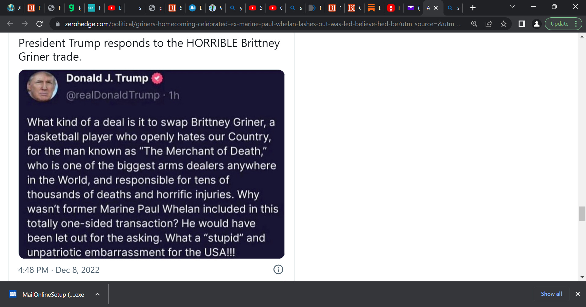Open the zoom magnifier in the address bar

474,24
